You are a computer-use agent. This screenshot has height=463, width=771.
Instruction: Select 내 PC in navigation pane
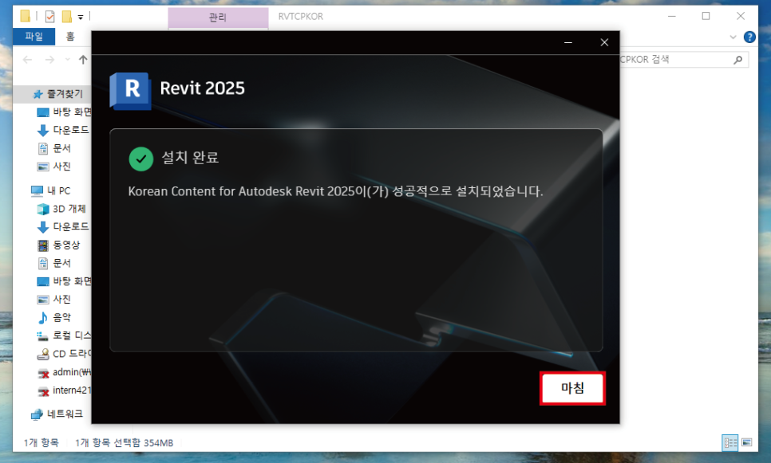[x=50, y=190]
